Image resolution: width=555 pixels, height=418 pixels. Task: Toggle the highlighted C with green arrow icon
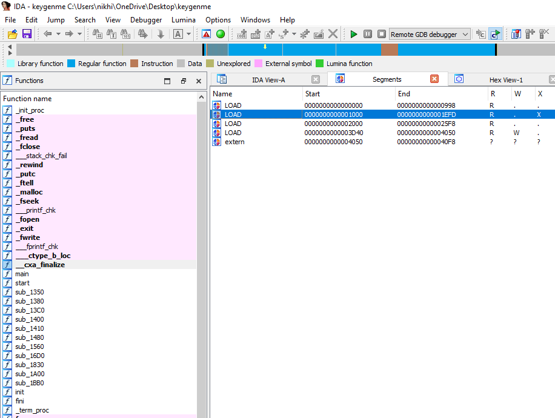point(495,34)
